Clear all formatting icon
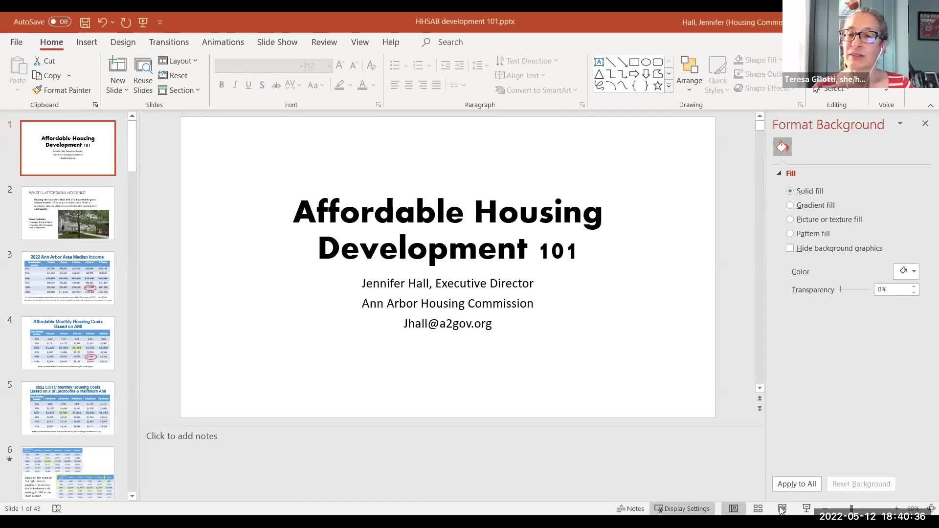939x528 pixels. 371,65
